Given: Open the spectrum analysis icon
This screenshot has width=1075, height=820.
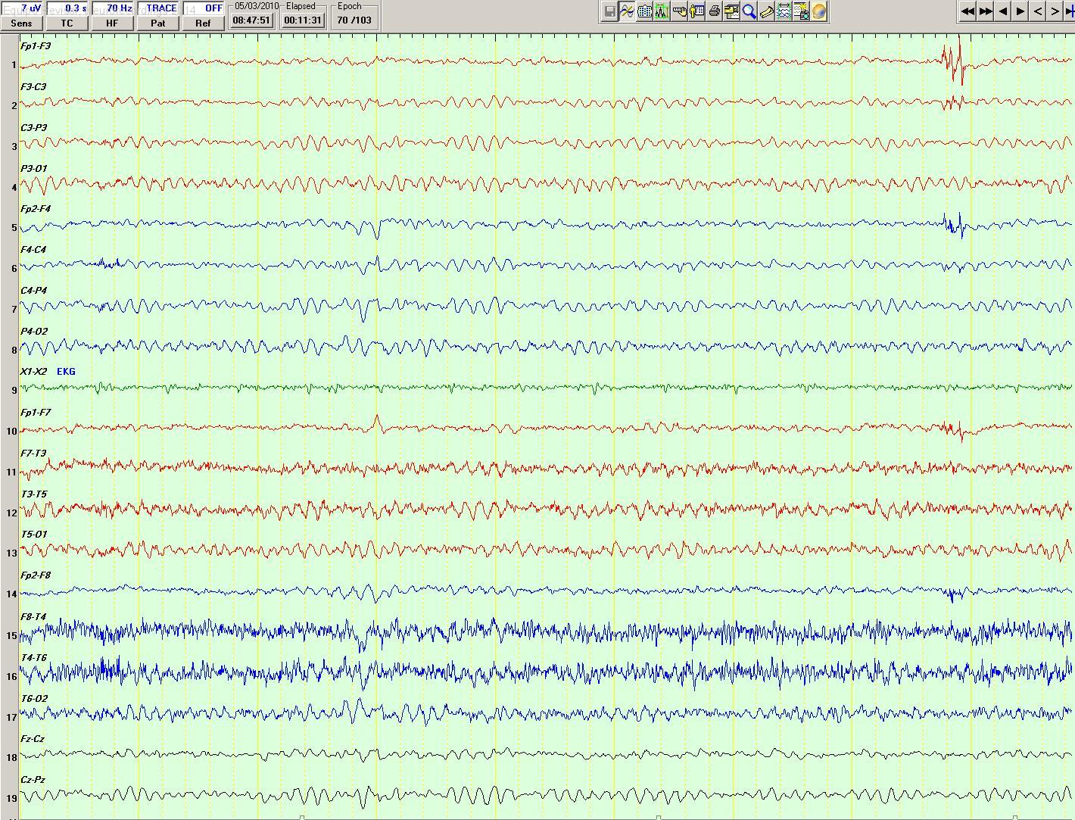Looking at the screenshot, I should click(x=662, y=11).
